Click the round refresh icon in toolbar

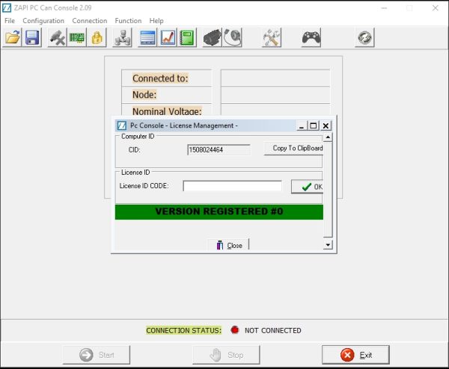(364, 37)
